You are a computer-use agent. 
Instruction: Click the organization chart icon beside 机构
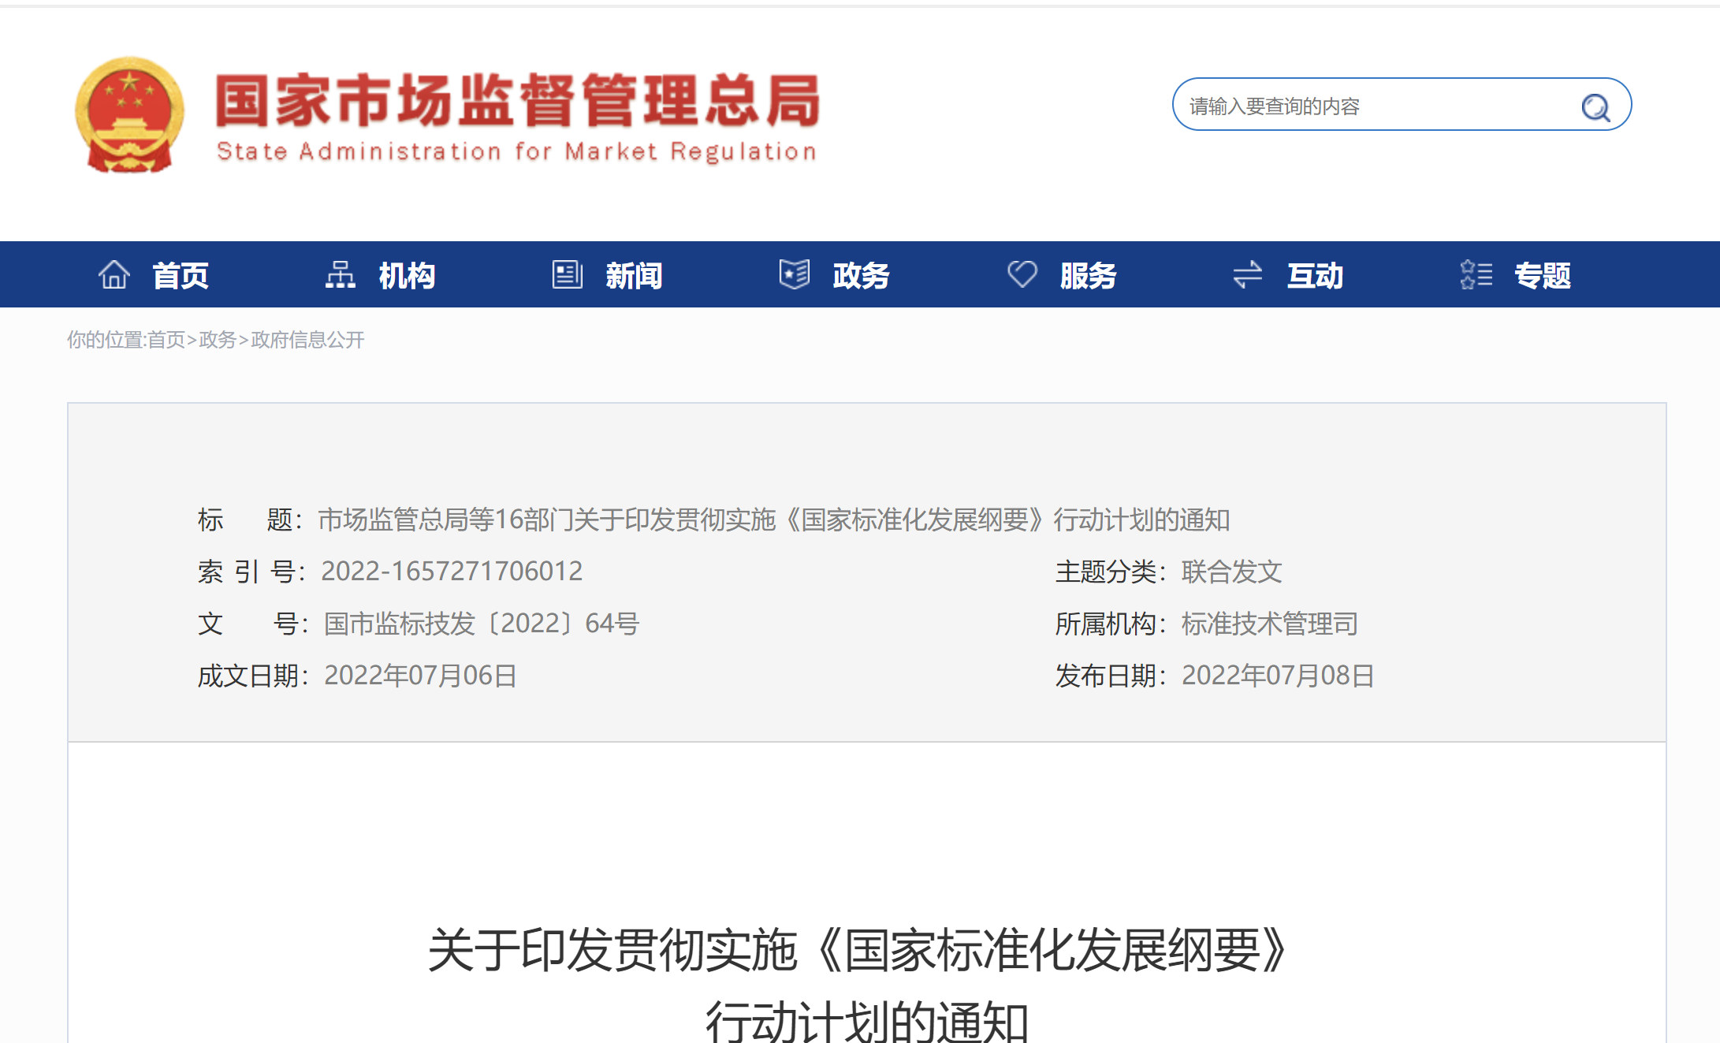[341, 275]
